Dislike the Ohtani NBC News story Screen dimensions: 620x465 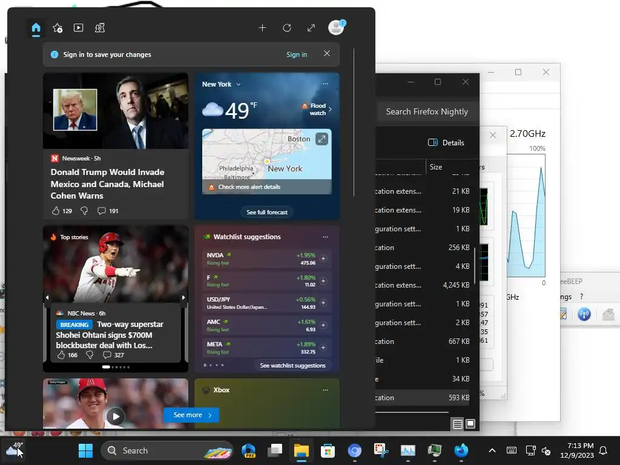coord(90,355)
